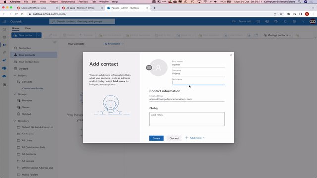Screen dimensions: 317x178
Task: Open the Bookmarks menu in the macOS menu bar
Action: point(68,2)
